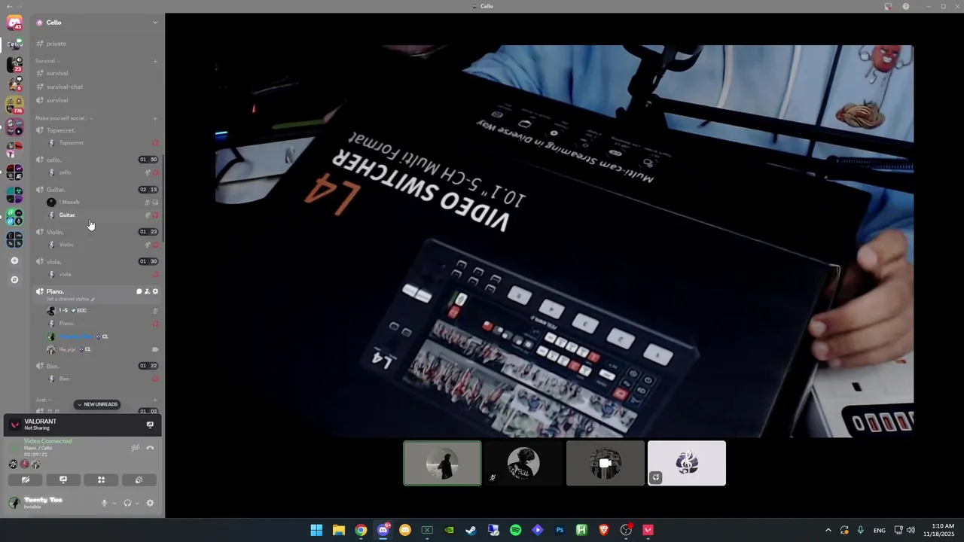Select the Piano. bot user in Piano channel
This screenshot has height=542, width=964.
[102, 324]
